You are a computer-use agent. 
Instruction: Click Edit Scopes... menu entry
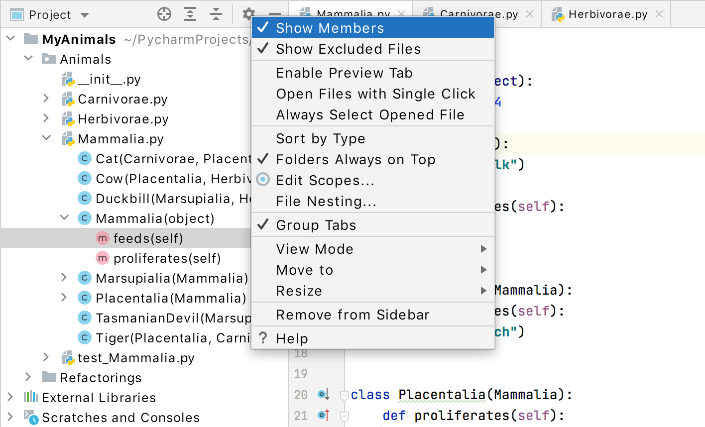click(325, 181)
